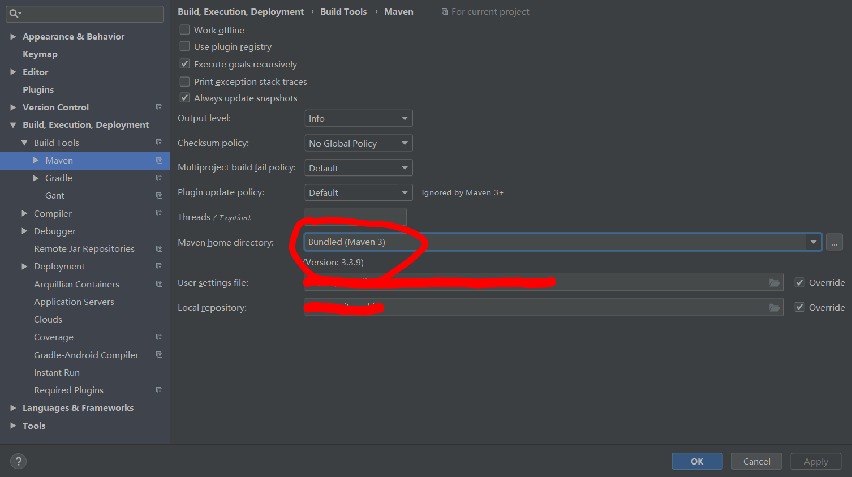Enable Print exception stack traces
The width and height of the screenshot is (852, 477).
click(x=184, y=81)
